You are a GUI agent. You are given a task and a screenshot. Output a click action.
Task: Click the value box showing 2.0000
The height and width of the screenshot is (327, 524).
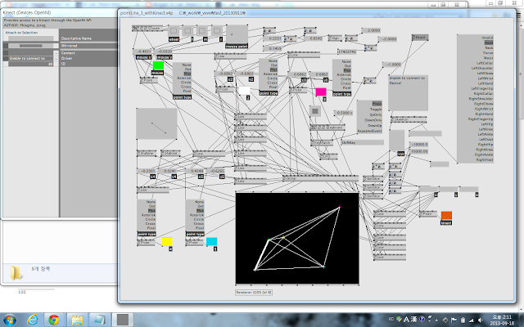[x=372, y=30]
